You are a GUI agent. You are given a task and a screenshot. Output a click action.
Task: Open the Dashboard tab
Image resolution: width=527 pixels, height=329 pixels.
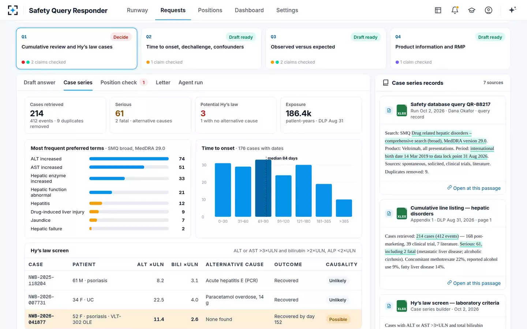click(x=249, y=10)
